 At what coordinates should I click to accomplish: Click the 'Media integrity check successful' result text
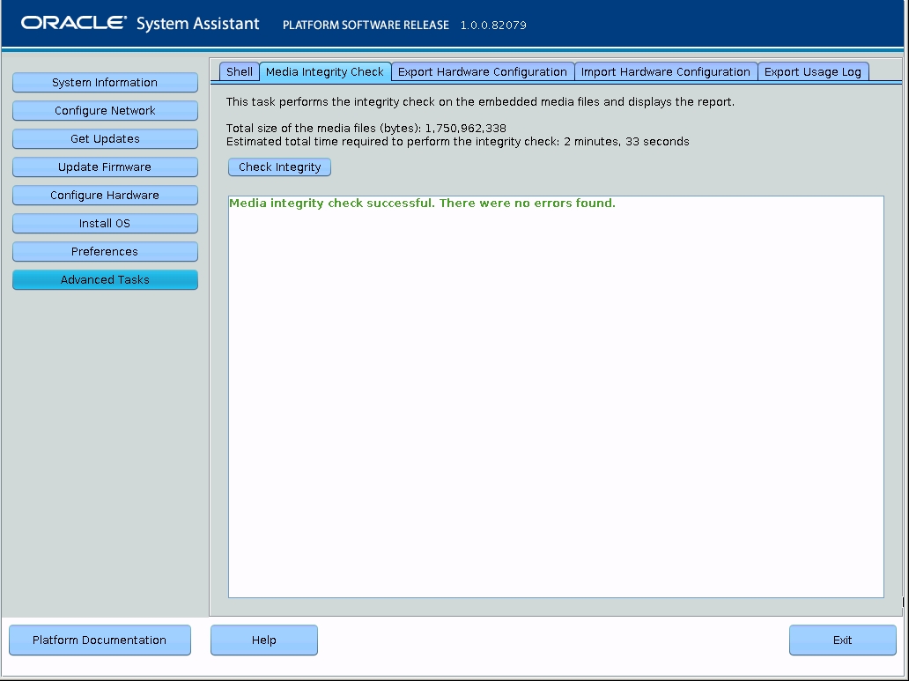(x=422, y=203)
